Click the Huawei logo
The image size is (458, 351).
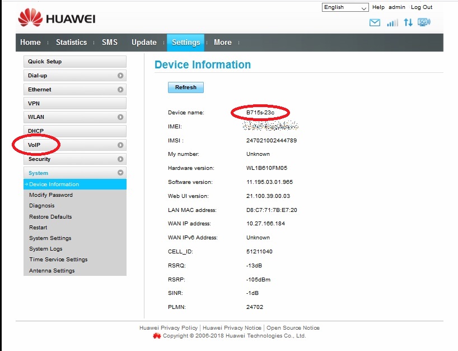point(57,18)
